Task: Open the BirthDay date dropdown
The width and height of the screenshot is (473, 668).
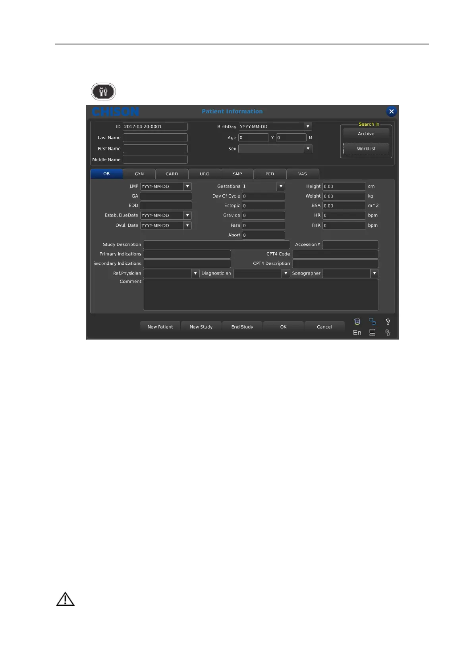Action: click(x=308, y=127)
